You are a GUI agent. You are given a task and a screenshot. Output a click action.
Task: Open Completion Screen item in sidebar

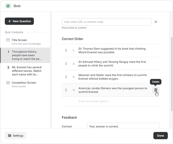point(24,83)
